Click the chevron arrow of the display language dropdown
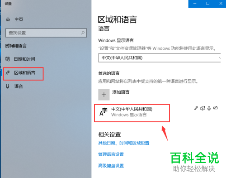This screenshot has height=178, width=226. click(x=219, y=58)
